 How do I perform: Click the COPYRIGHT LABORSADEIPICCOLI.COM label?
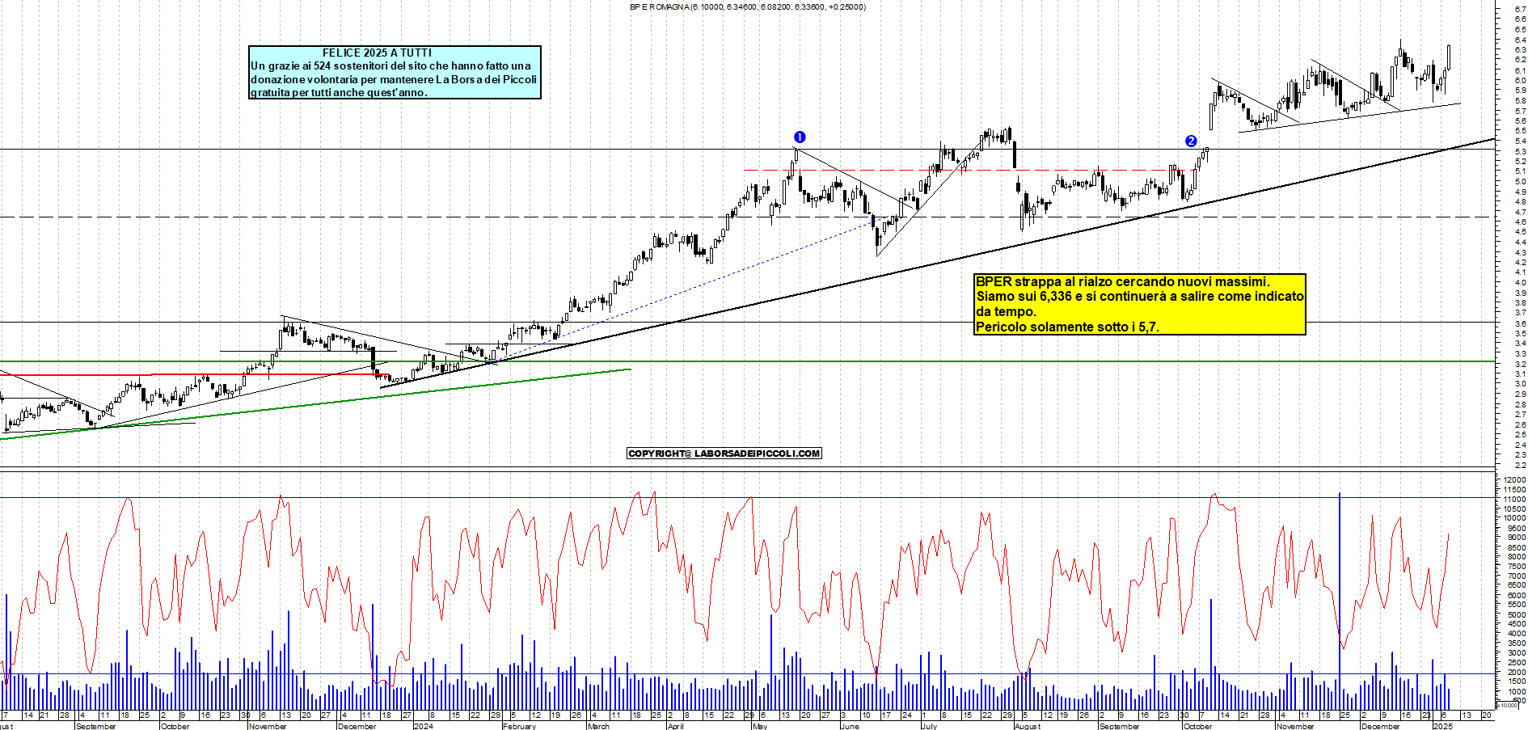click(724, 454)
